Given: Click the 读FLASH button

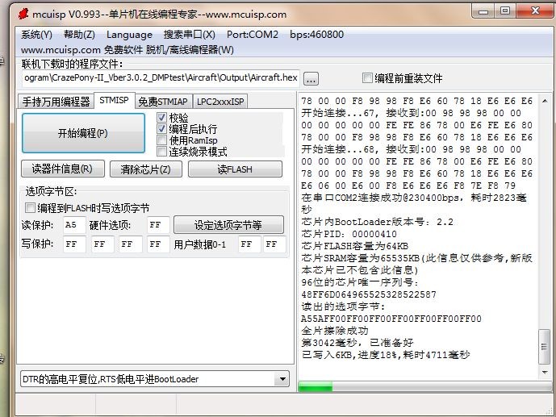Looking at the screenshot, I should pos(235,169).
